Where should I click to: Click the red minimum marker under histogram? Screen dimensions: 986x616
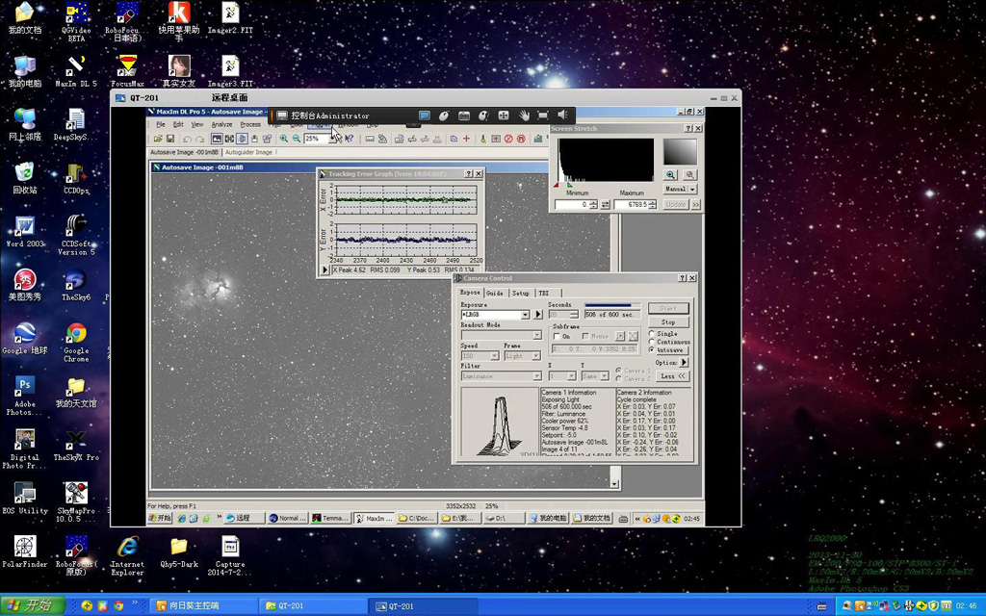pyautogui.click(x=556, y=185)
